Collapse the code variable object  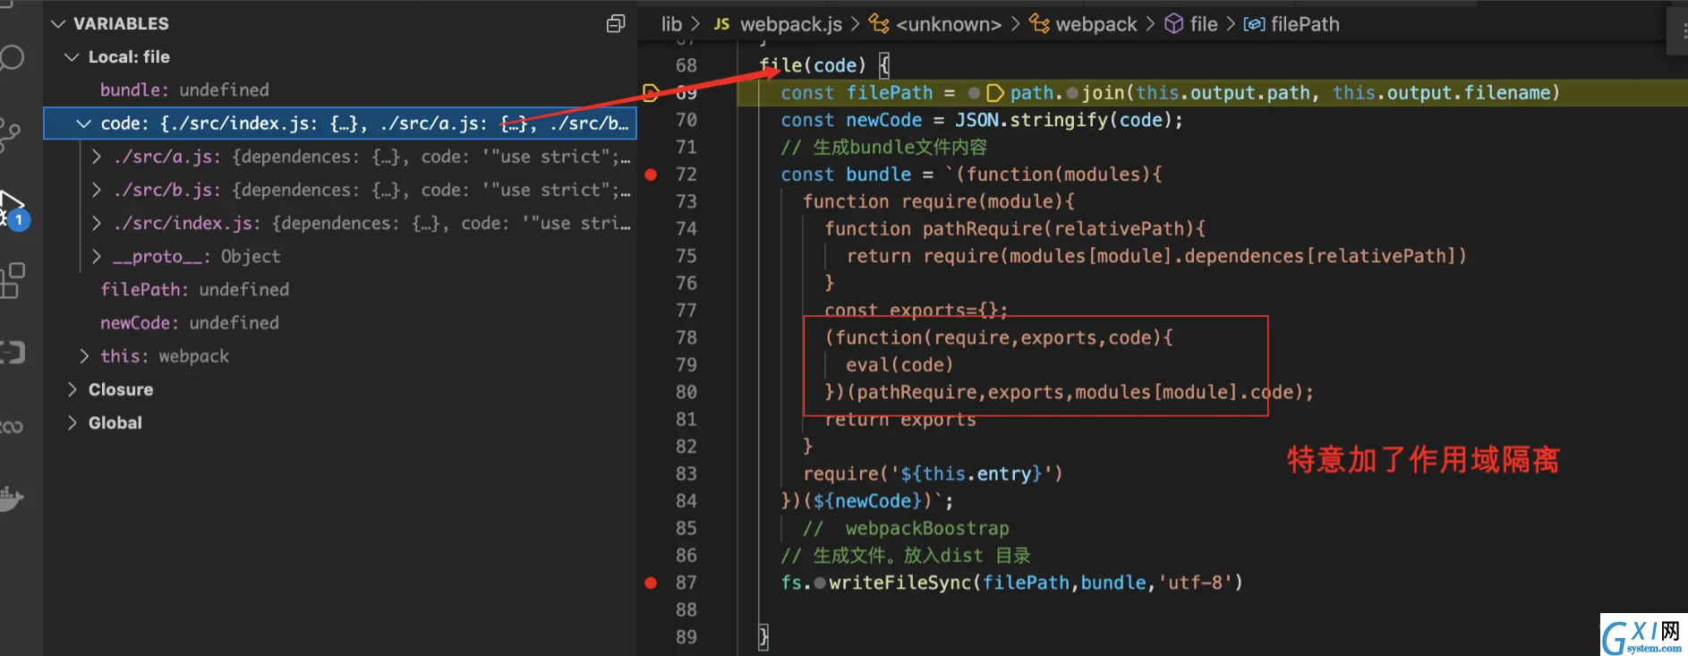(83, 124)
